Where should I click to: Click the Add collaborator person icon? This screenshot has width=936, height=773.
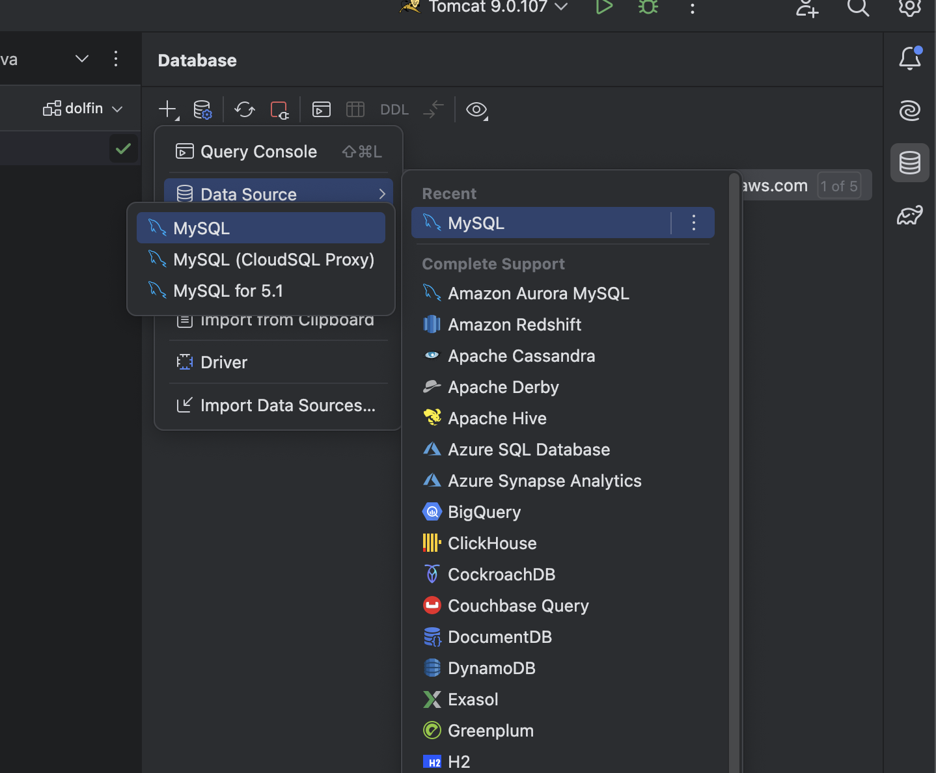coord(807,8)
